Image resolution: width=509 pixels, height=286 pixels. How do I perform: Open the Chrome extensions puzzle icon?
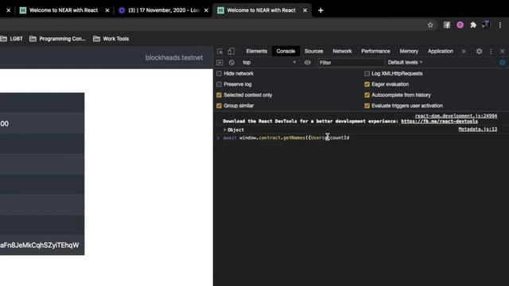pyautogui.click(x=473, y=25)
